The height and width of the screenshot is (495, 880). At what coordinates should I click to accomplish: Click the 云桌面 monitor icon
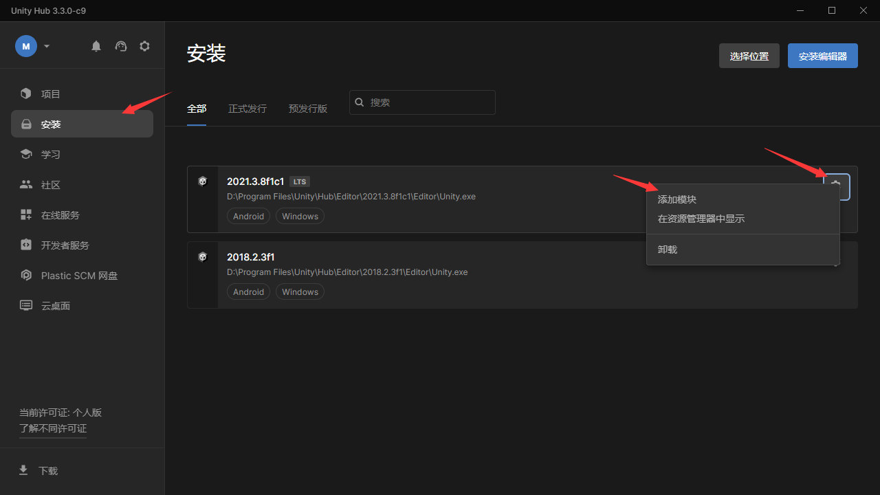(26, 305)
